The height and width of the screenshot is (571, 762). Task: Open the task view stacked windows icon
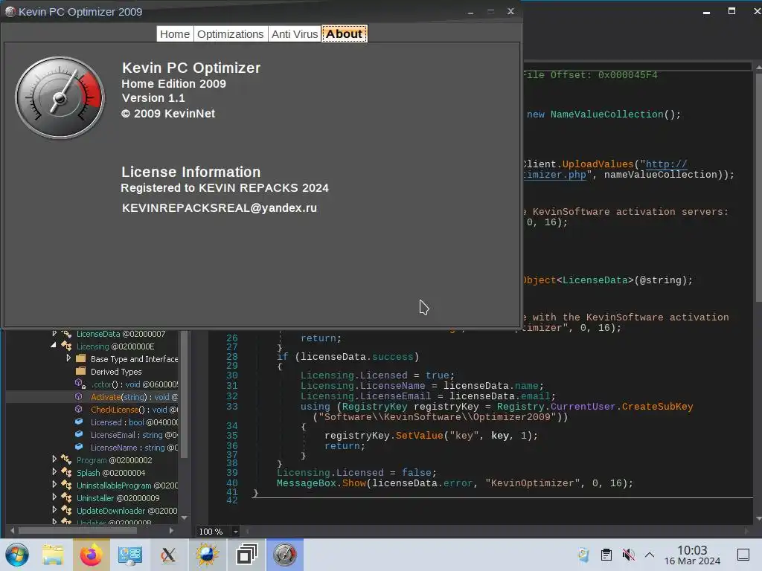[x=246, y=555]
